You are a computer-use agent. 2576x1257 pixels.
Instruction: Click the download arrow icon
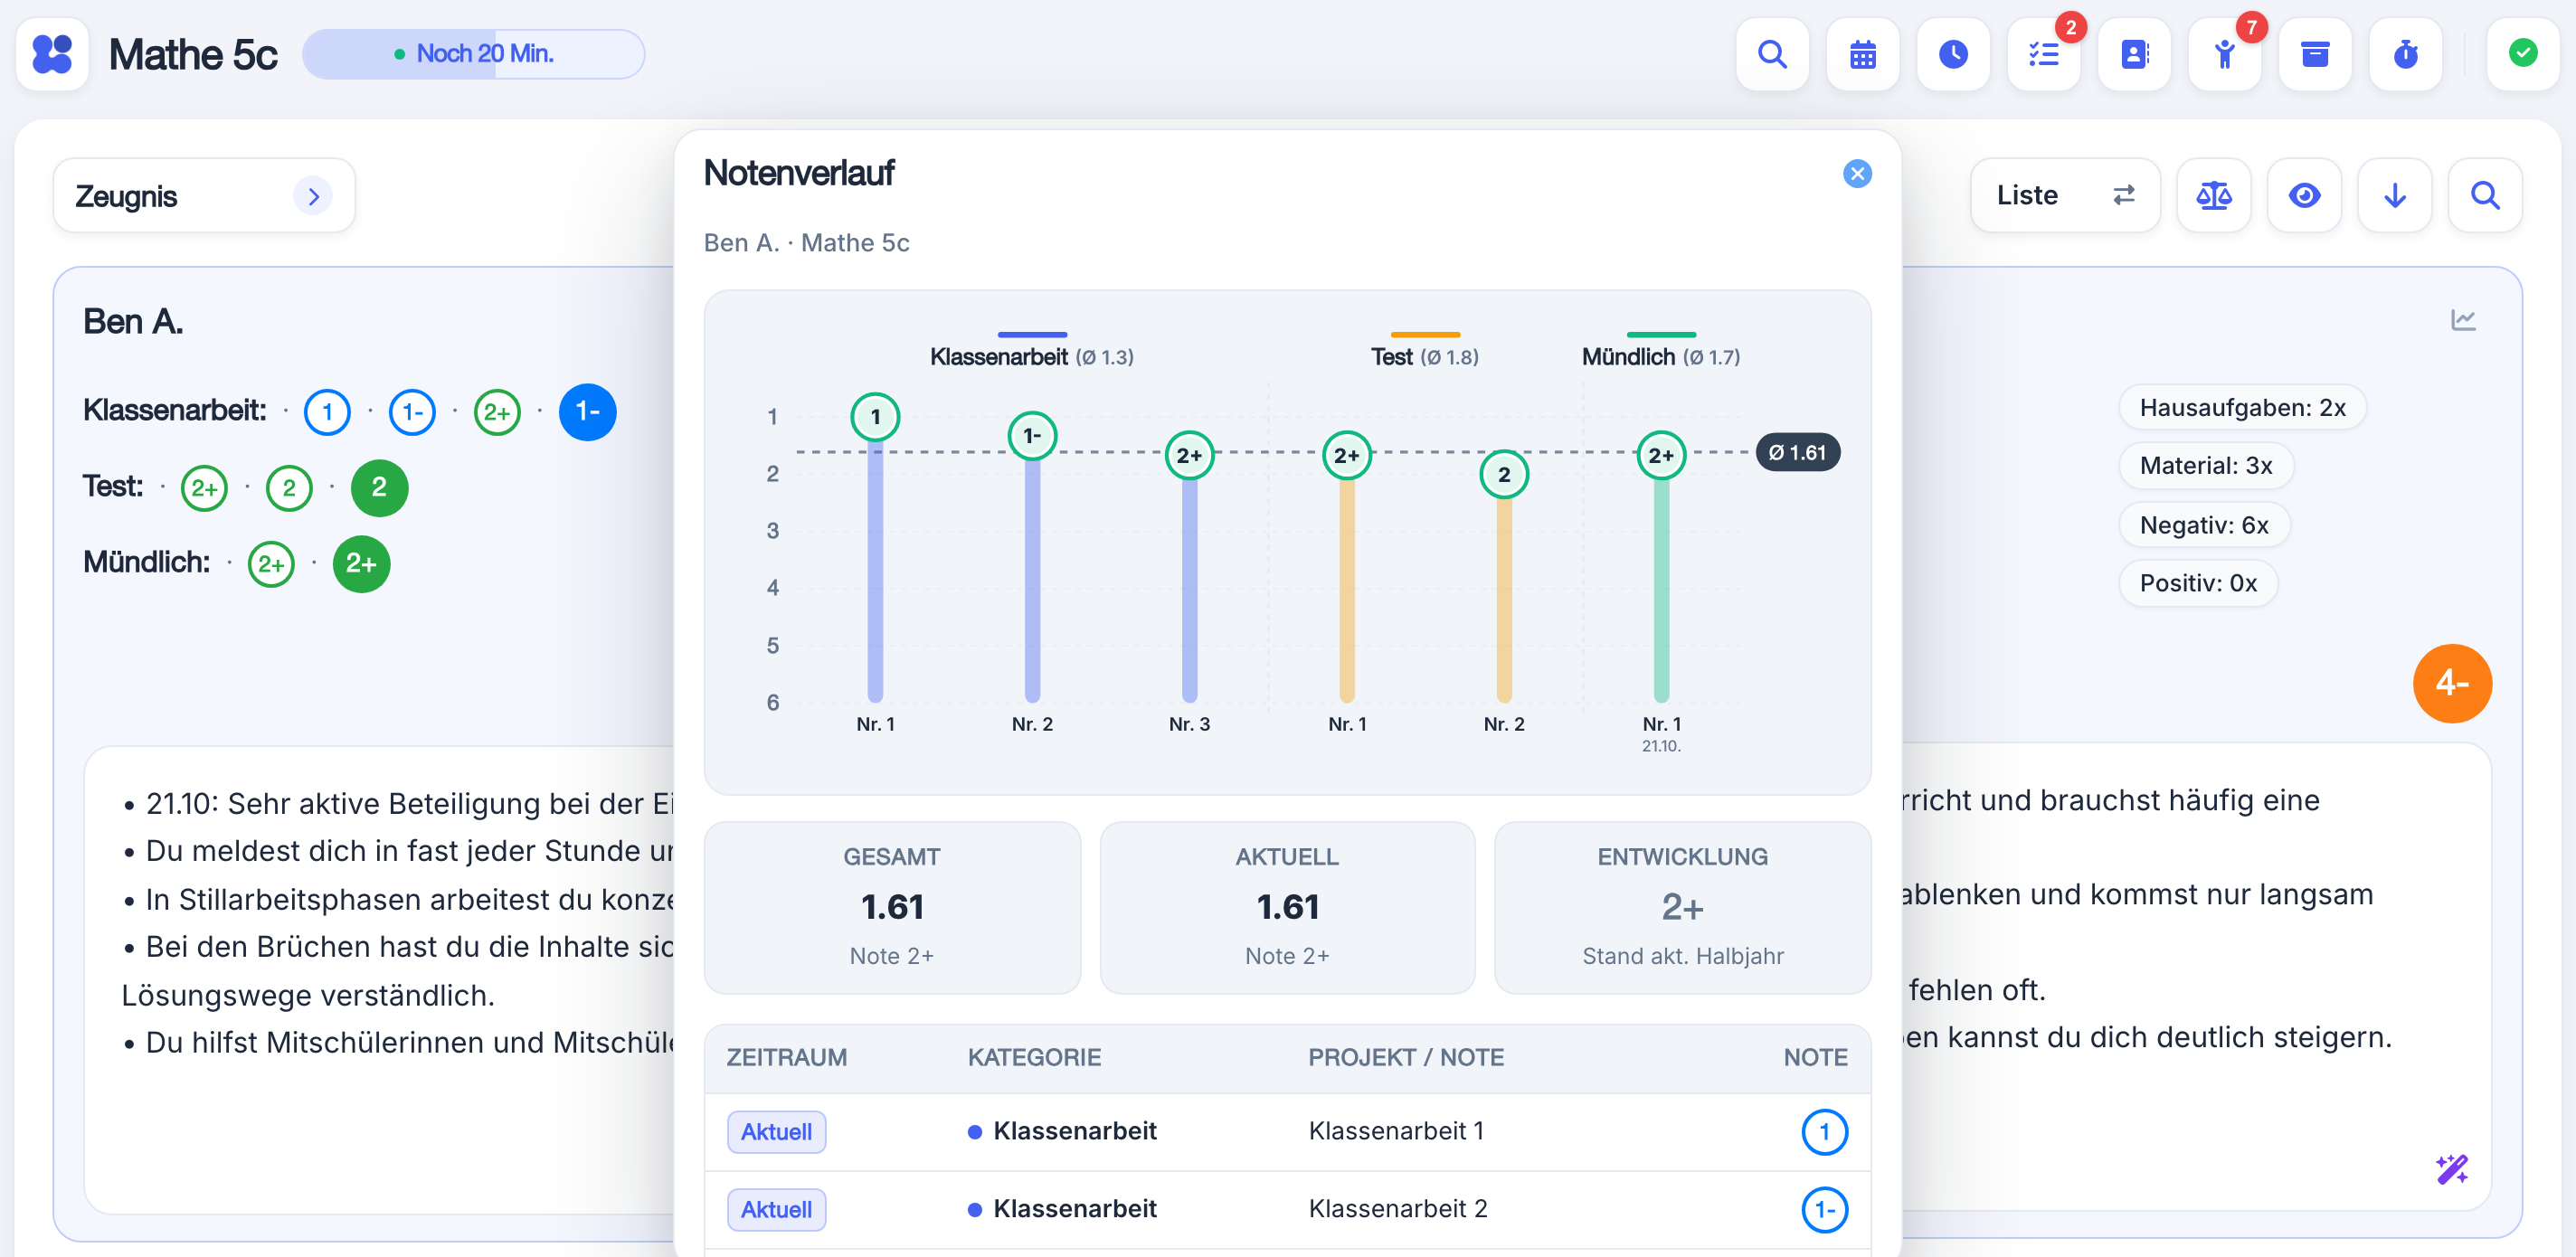(x=2394, y=195)
